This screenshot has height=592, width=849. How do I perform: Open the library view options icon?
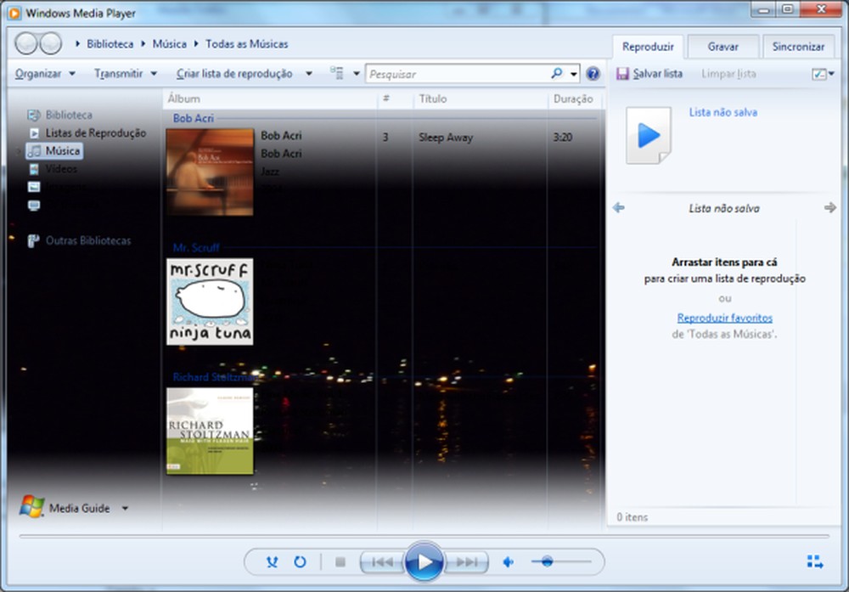335,74
